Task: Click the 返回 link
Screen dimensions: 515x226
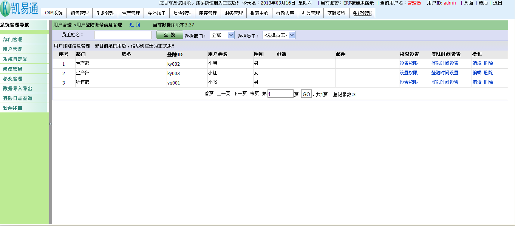Action: [x=135, y=25]
